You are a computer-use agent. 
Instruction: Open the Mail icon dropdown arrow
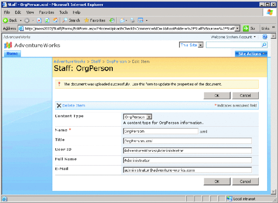tap(126, 21)
